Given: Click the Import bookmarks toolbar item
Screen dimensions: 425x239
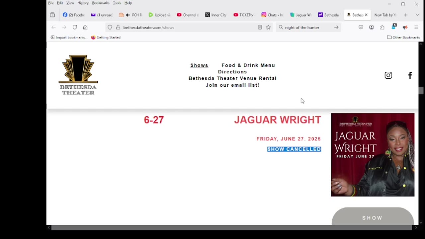Looking at the screenshot, I should tap(69, 37).
